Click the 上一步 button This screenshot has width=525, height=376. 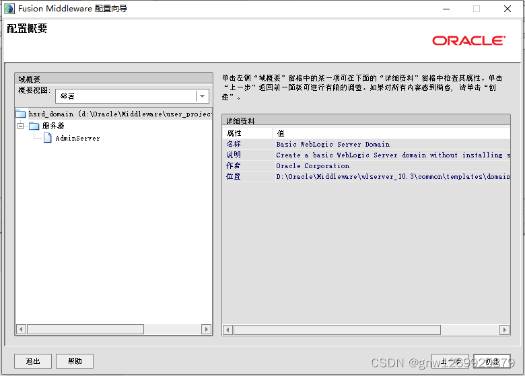pyautogui.click(x=450, y=361)
